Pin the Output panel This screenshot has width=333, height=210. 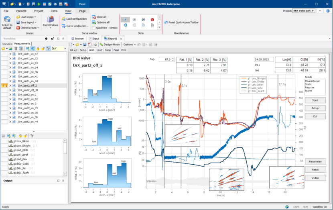pos(63,181)
